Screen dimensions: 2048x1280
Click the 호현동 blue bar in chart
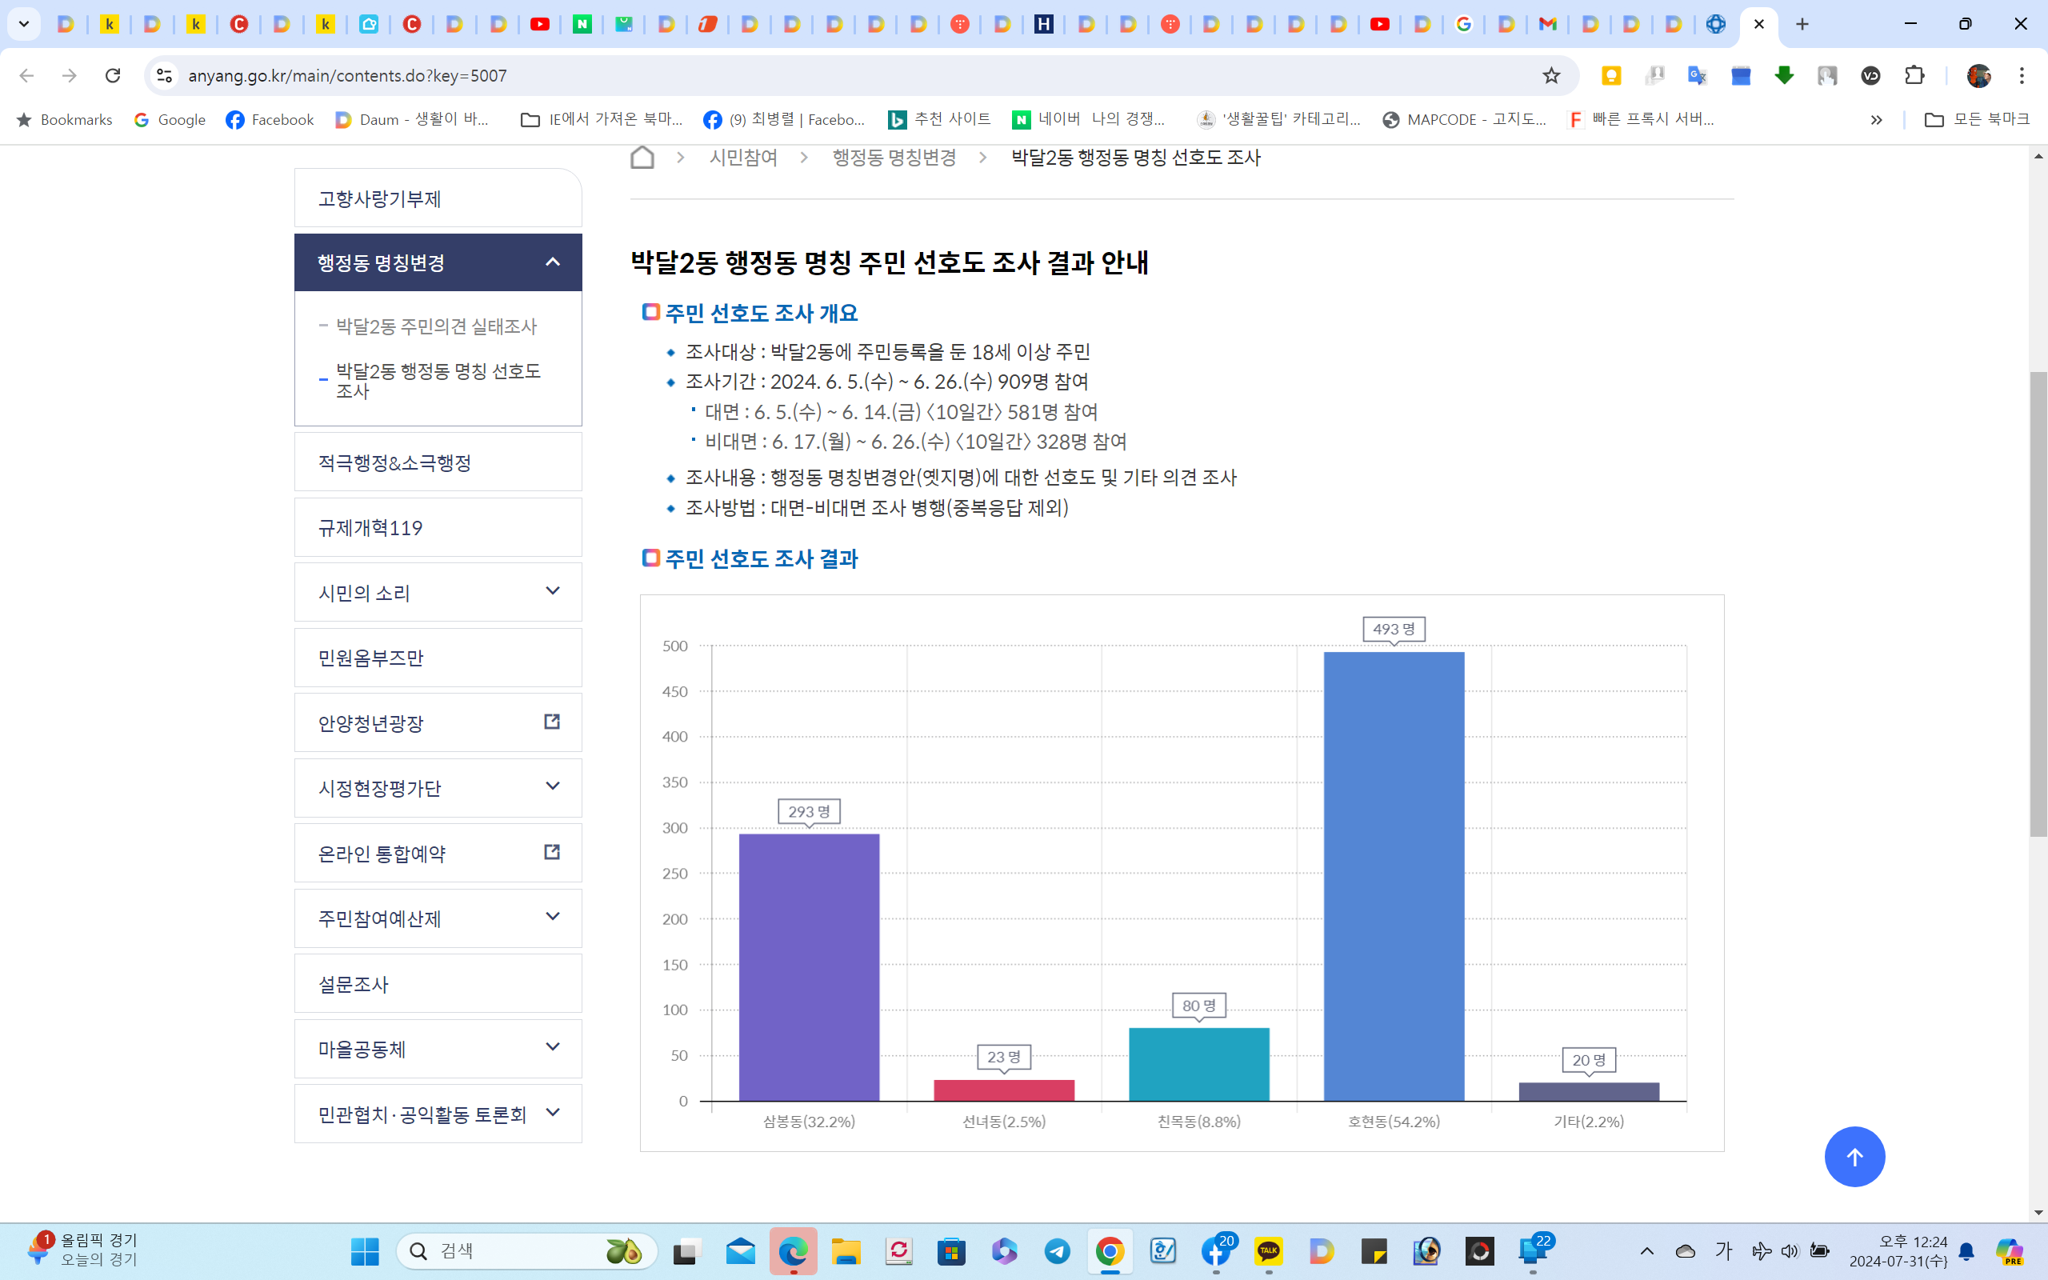click(x=1393, y=876)
